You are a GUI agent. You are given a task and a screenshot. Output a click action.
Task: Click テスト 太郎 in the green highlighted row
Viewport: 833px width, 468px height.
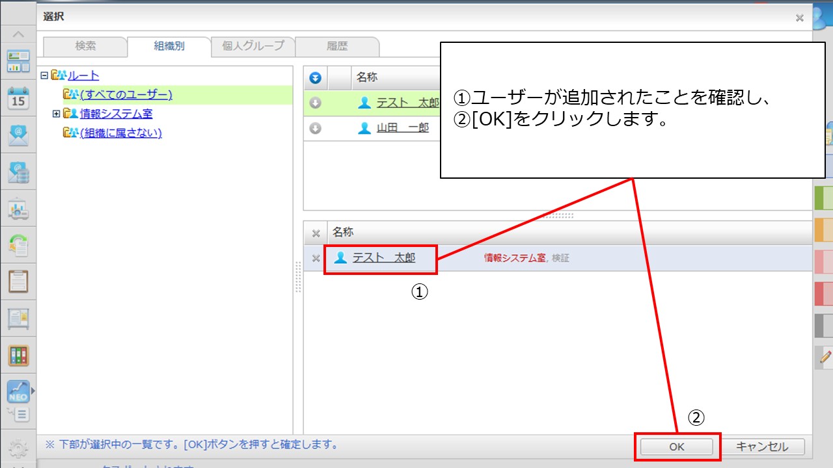[x=408, y=103]
